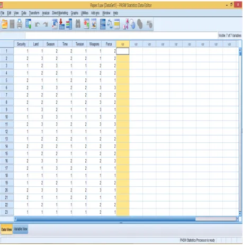This screenshot has height=245, width=243.
Task: Open Use Variable Sets icon
Action: [132, 24]
